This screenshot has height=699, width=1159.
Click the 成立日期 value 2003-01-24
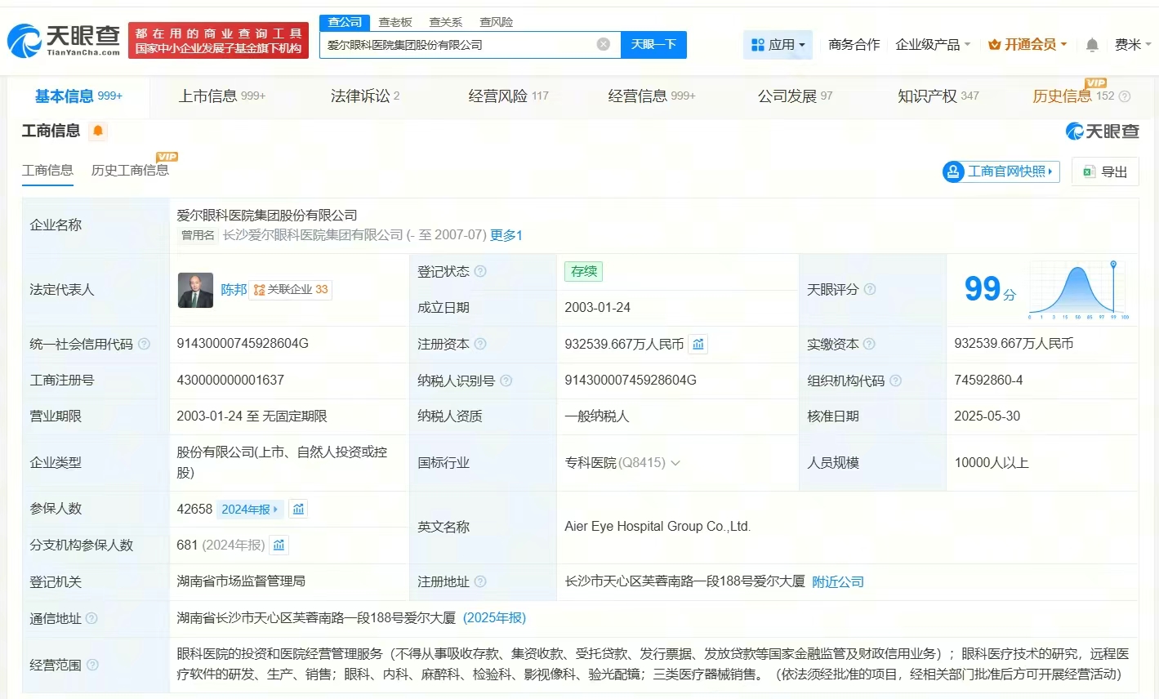click(598, 308)
